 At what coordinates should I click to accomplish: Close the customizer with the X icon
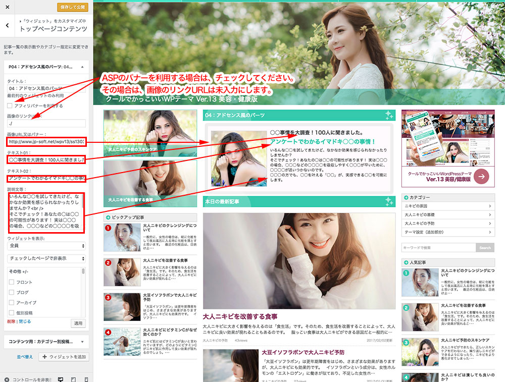pyautogui.click(x=8, y=7)
